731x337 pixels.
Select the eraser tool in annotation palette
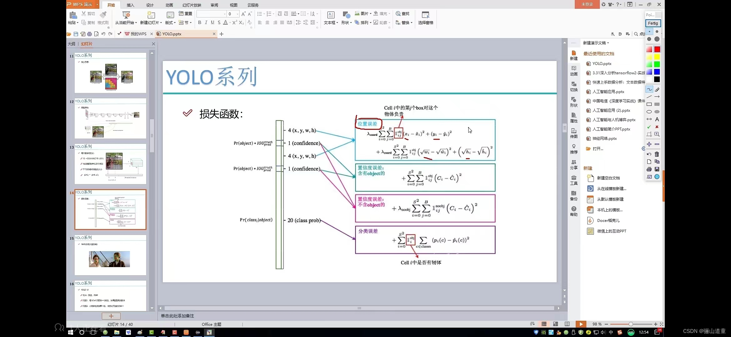coord(657,90)
